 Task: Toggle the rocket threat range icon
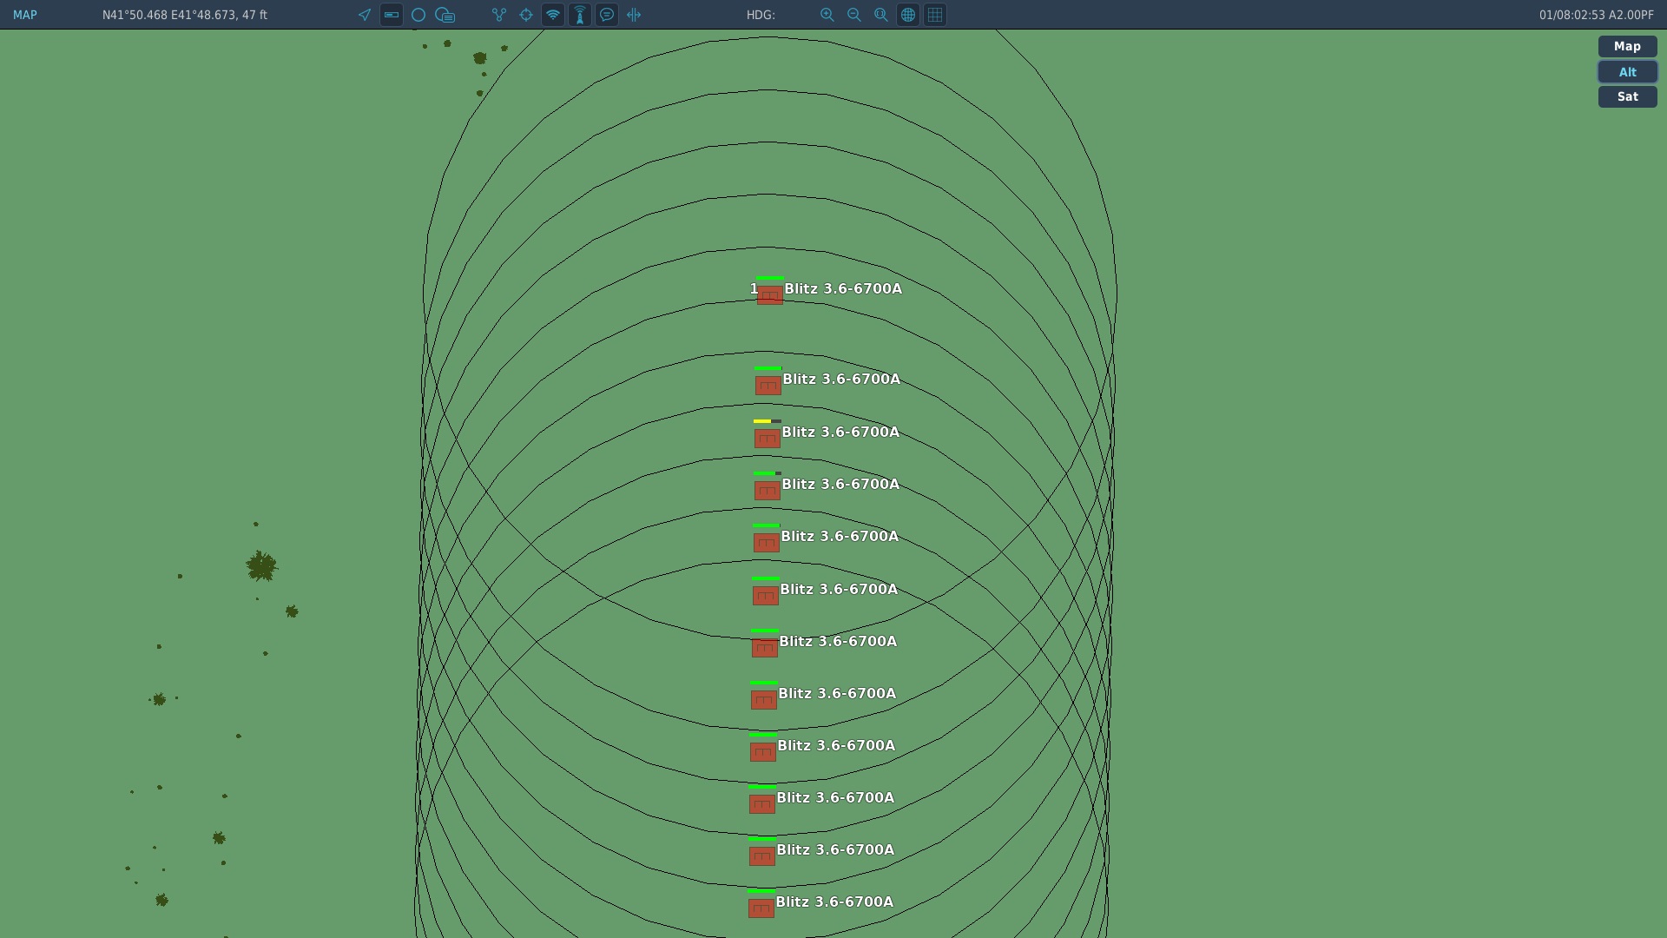pyautogui.click(x=580, y=15)
